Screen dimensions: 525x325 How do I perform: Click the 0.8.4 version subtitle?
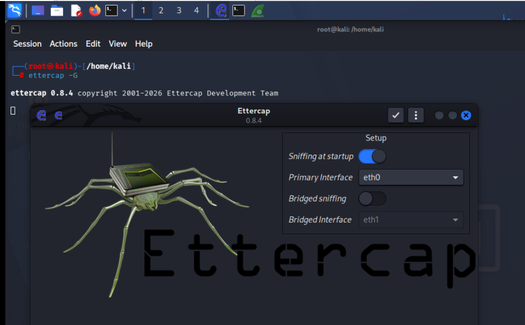[254, 121]
